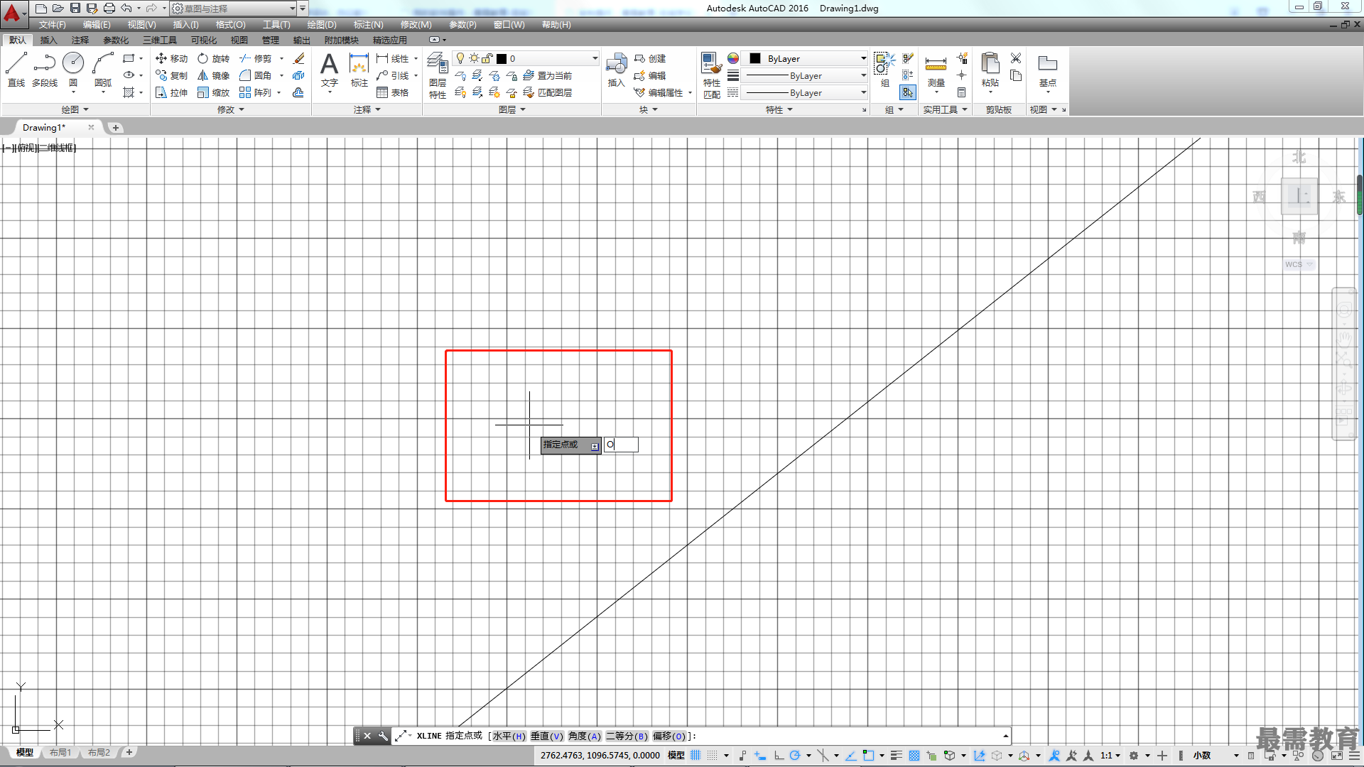The image size is (1364, 767).
Task: Click the Rotate (旋转) tool
Action: click(x=213, y=58)
